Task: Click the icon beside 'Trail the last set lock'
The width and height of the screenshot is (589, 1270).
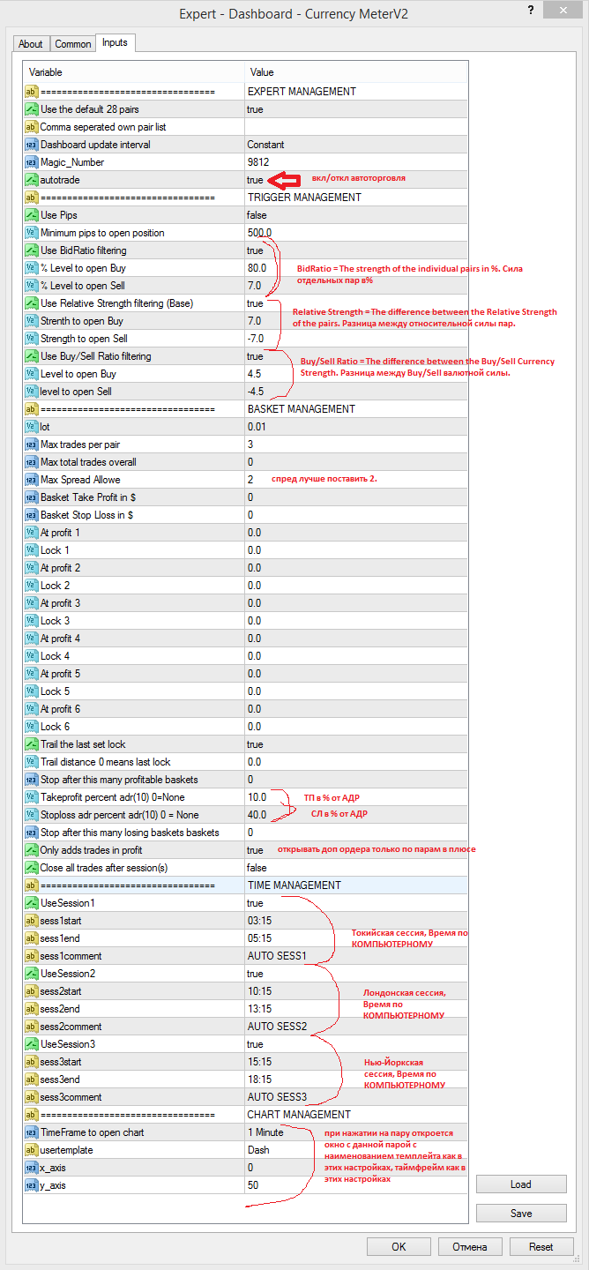Action: [x=31, y=744]
